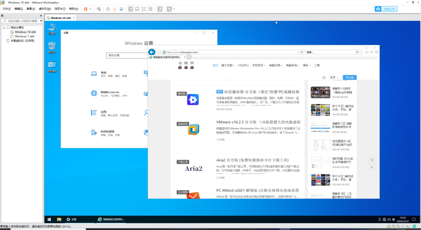The image size is (421, 230).
Task: Open the address bar history dropdown arrow
Action: pos(298,52)
